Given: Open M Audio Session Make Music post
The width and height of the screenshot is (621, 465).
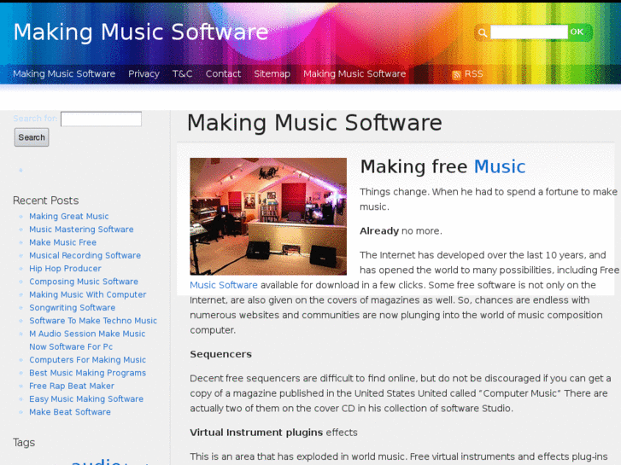Looking at the screenshot, I should (x=87, y=340).
